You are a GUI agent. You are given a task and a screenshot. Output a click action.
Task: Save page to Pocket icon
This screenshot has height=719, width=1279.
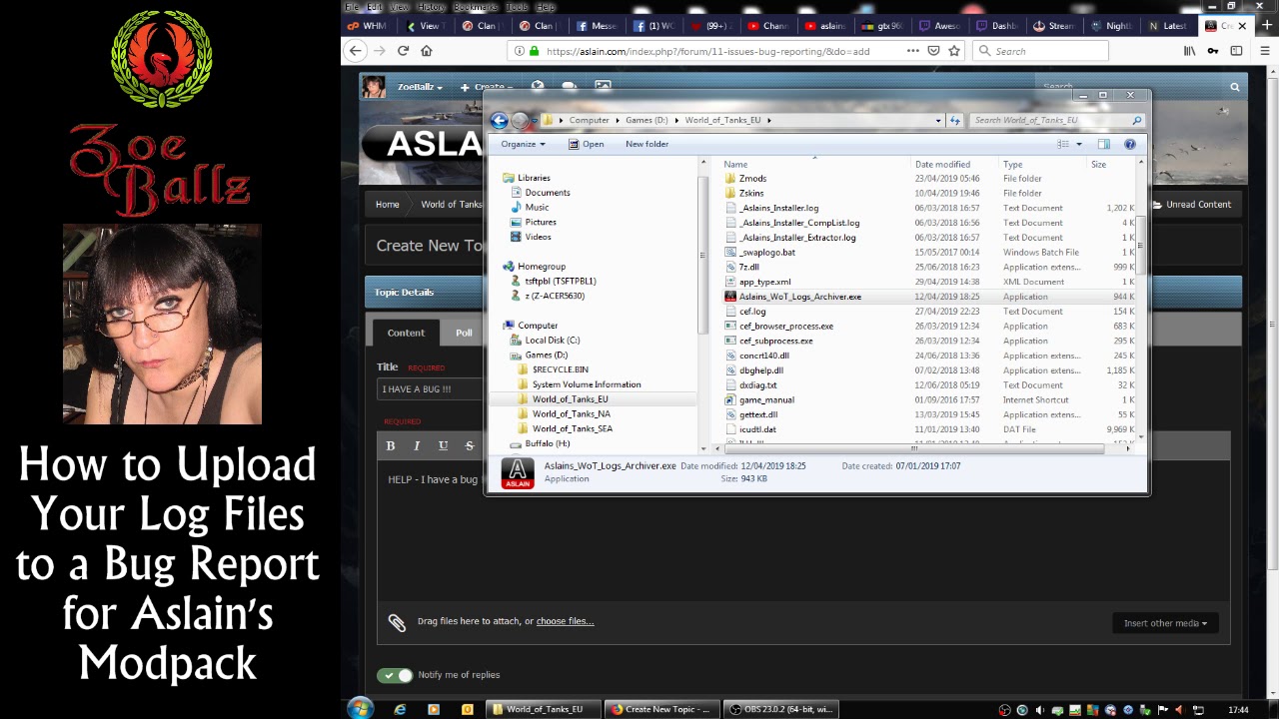pos(933,51)
